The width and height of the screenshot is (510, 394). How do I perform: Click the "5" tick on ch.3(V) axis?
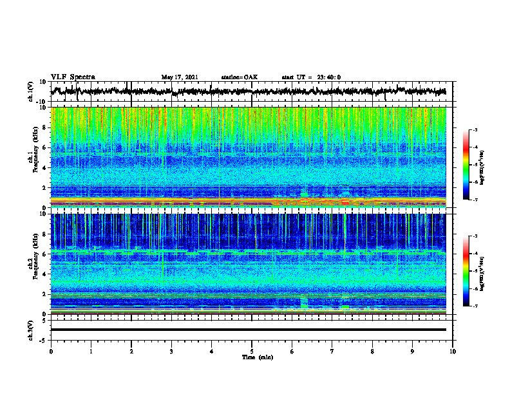click(45, 321)
